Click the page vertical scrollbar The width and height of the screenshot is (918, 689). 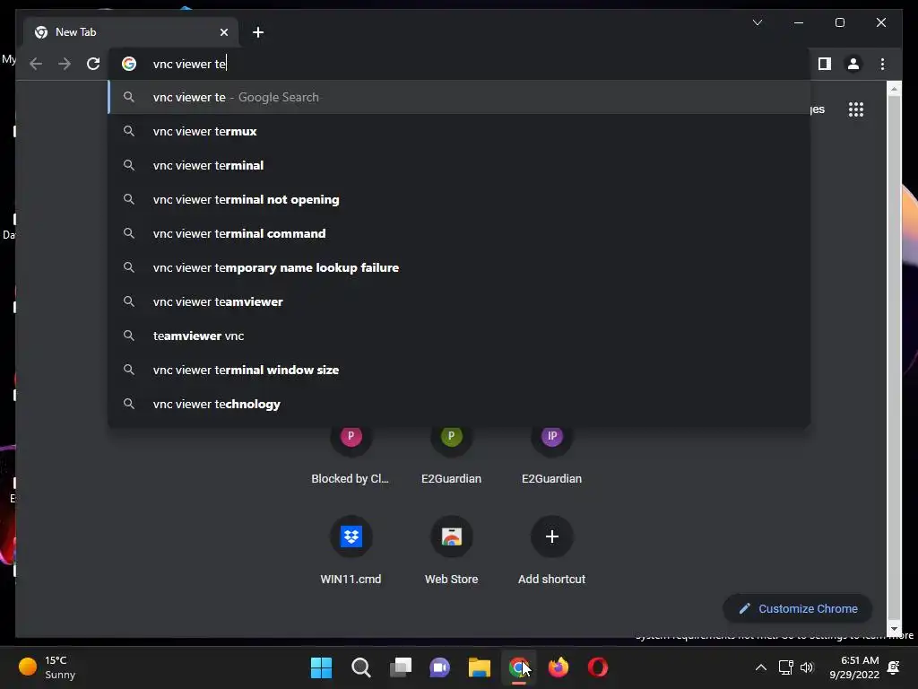(894, 357)
